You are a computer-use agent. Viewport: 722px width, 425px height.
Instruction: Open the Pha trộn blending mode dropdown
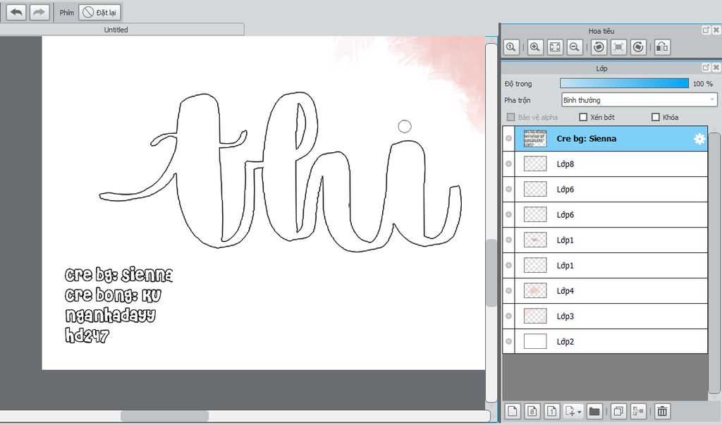pyautogui.click(x=639, y=100)
